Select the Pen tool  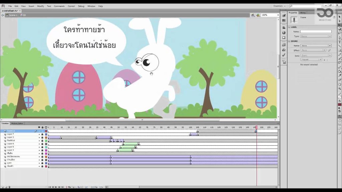340,38
